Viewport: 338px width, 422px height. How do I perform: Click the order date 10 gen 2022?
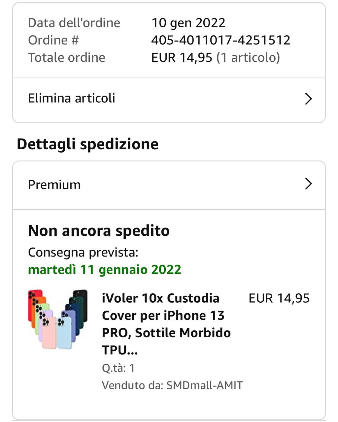188,23
